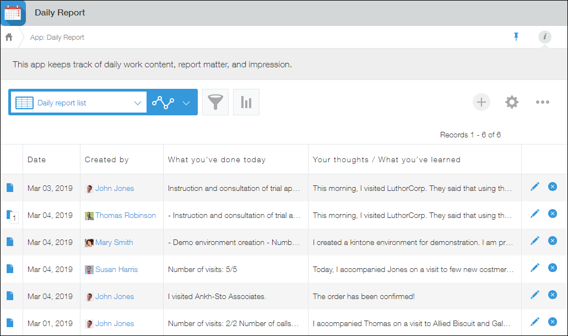Screen dimensions: 568x336
Task: Edit Mary Smith's record with the pencil icon
Action: (x=534, y=241)
